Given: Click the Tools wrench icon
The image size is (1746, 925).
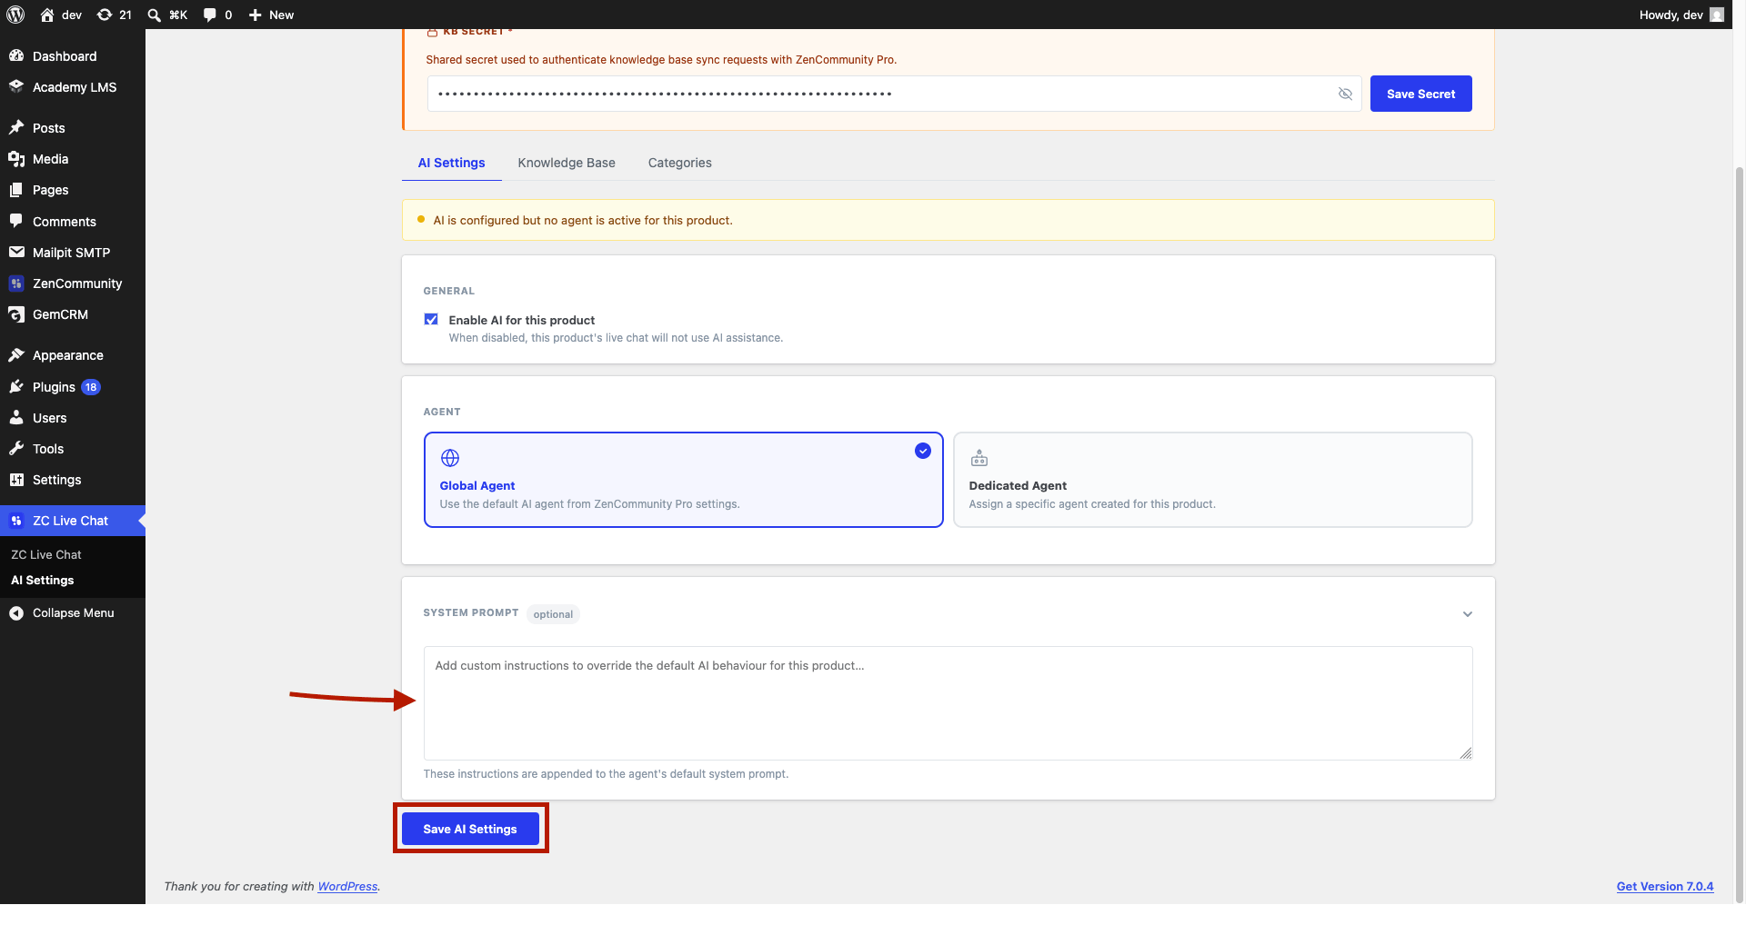Looking at the screenshot, I should click(16, 448).
